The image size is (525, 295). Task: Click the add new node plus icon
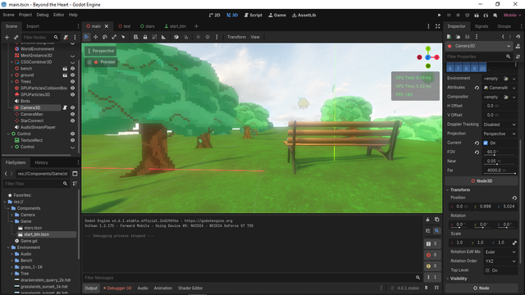[7, 37]
